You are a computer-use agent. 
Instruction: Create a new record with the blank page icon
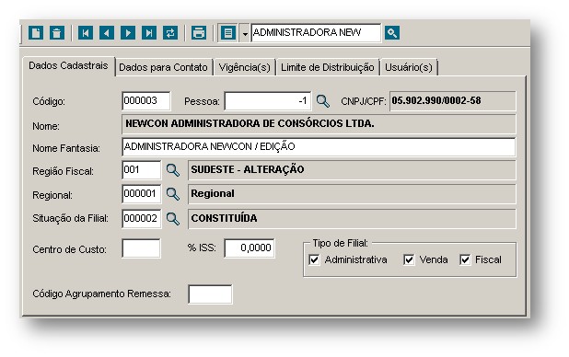(36, 33)
